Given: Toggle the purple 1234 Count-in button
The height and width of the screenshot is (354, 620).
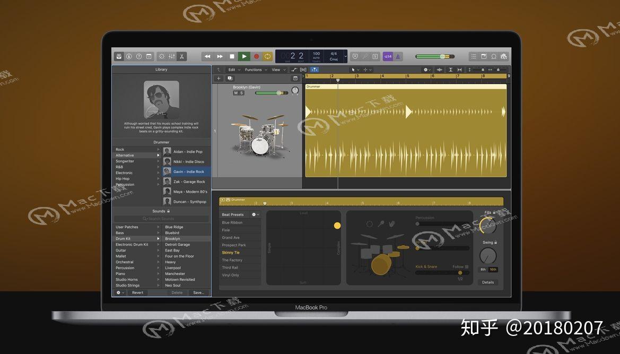Looking at the screenshot, I should pyautogui.click(x=388, y=57).
